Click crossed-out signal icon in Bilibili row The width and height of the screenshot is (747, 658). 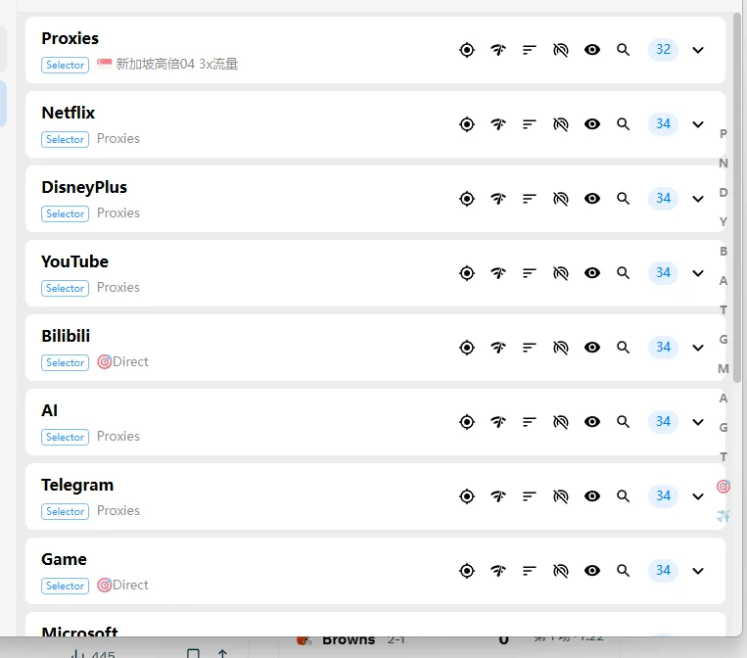(x=561, y=348)
